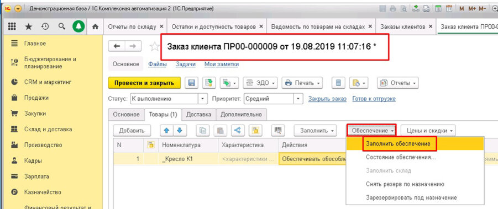Open the Отчеты dropdown
498x209 pixels.
pyautogui.click(x=398, y=83)
